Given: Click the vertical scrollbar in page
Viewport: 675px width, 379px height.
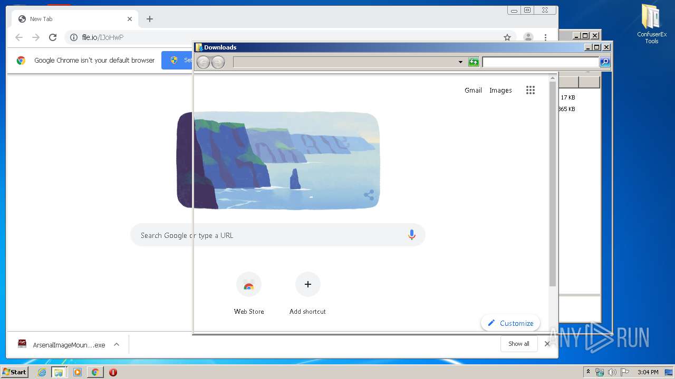Looking at the screenshot, I should point(553,184).
